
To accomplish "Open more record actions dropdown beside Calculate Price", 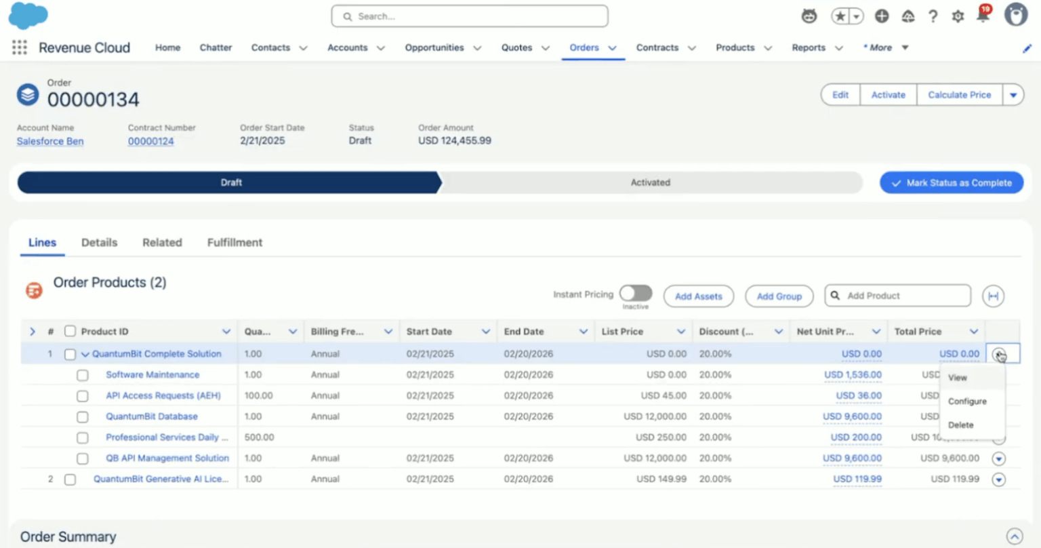I will [x=1013, y=95].
